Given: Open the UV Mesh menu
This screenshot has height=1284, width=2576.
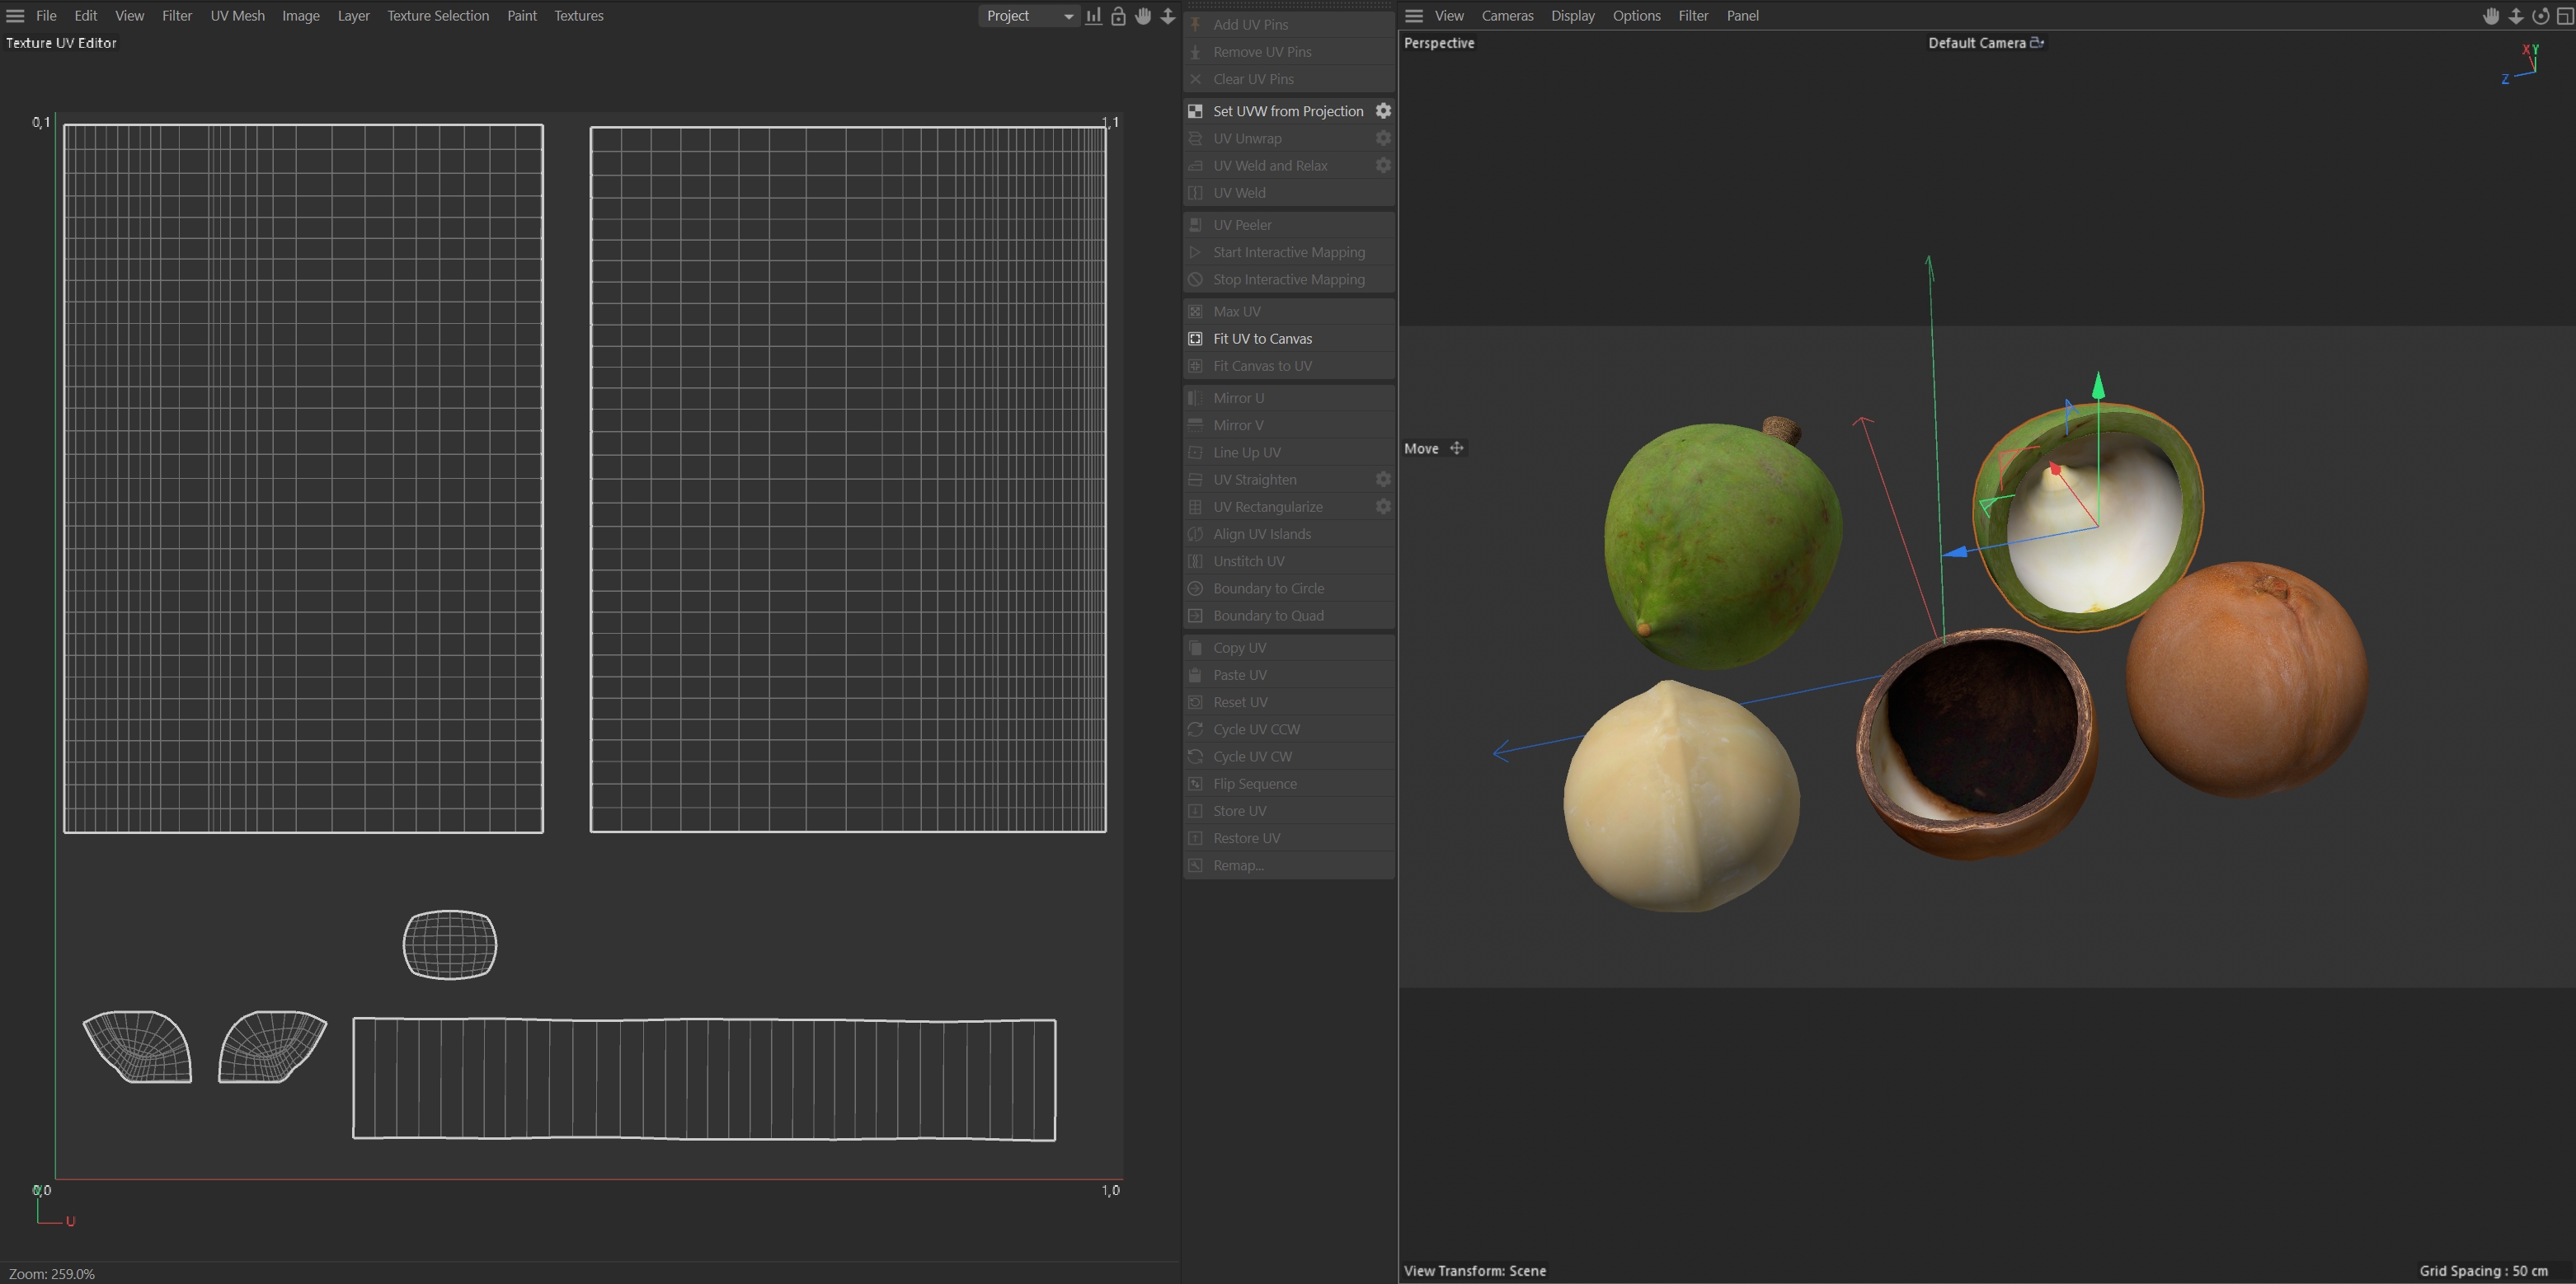Looking at the screenshot, I should [237, 16].
